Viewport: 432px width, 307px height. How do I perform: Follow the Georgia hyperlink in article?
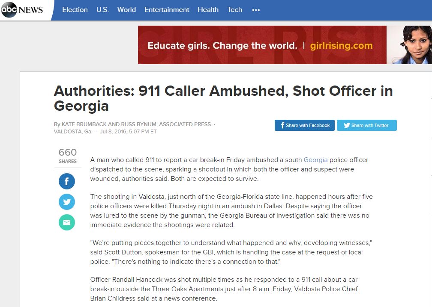315,160
